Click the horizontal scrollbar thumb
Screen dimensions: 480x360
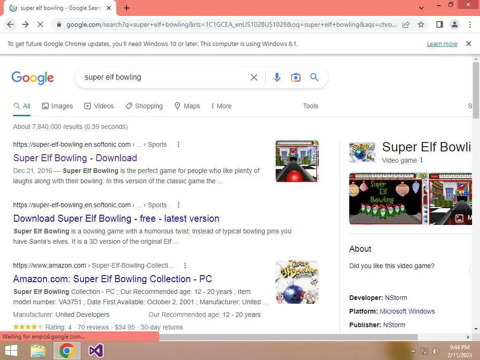coord(288,337)
